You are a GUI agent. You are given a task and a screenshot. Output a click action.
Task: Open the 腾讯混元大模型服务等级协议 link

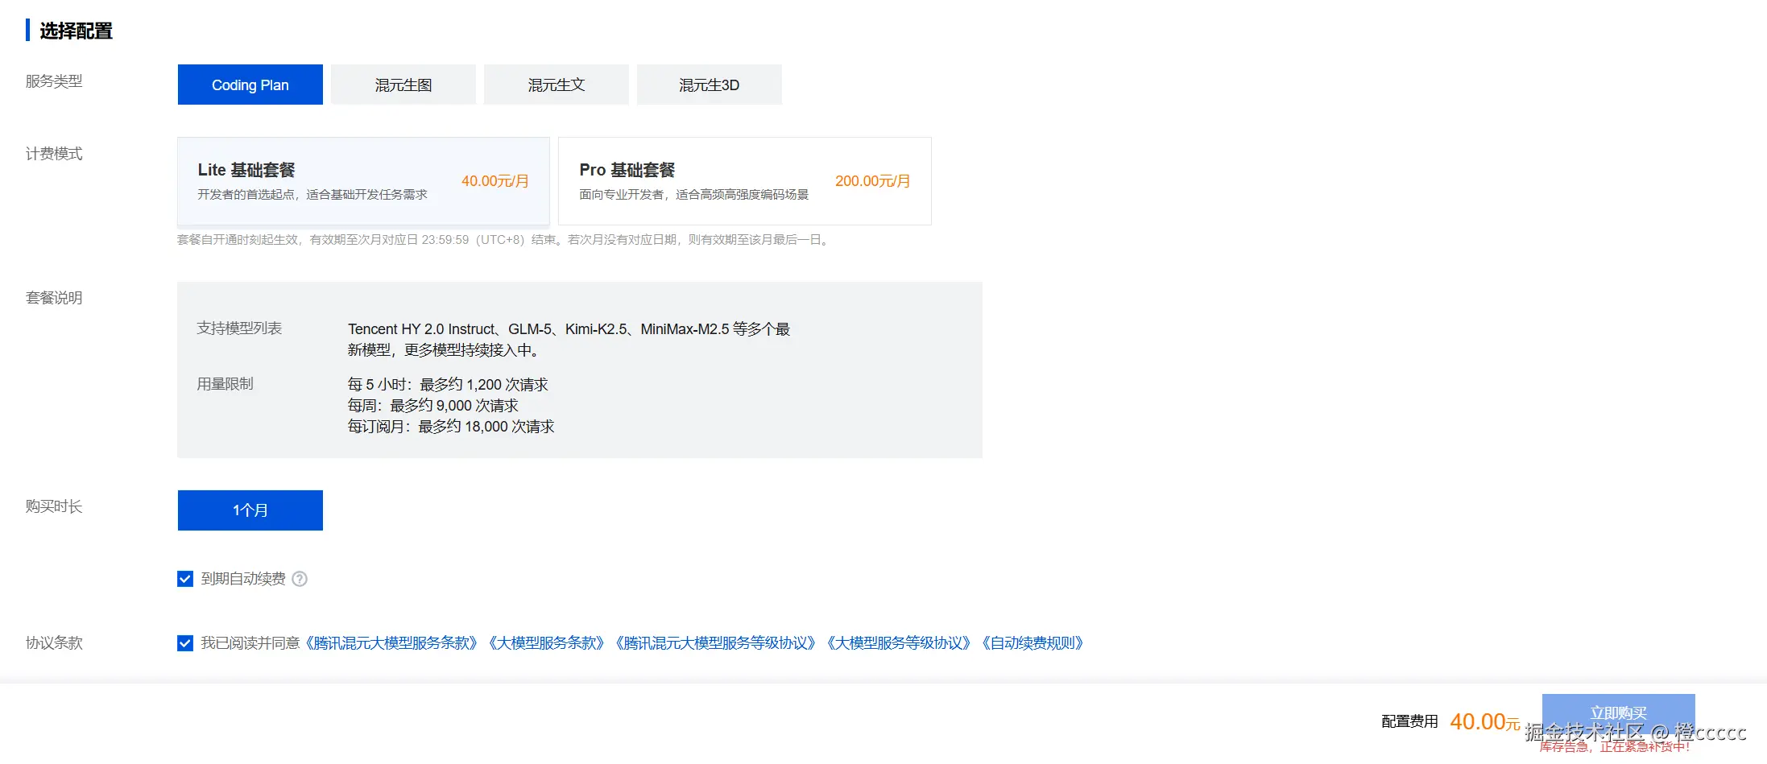click(x=715, y=643)
